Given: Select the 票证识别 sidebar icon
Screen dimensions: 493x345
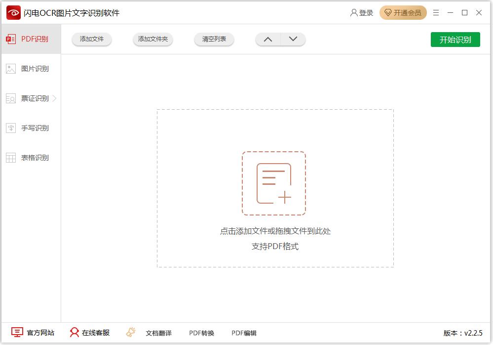Looking at the screenshot, I should [x=10, y=98].
